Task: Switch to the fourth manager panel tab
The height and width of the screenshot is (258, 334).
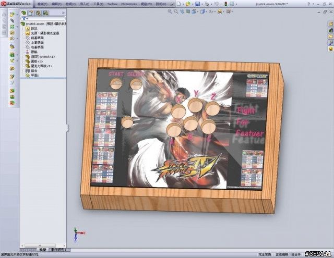Action: point(45,13)
